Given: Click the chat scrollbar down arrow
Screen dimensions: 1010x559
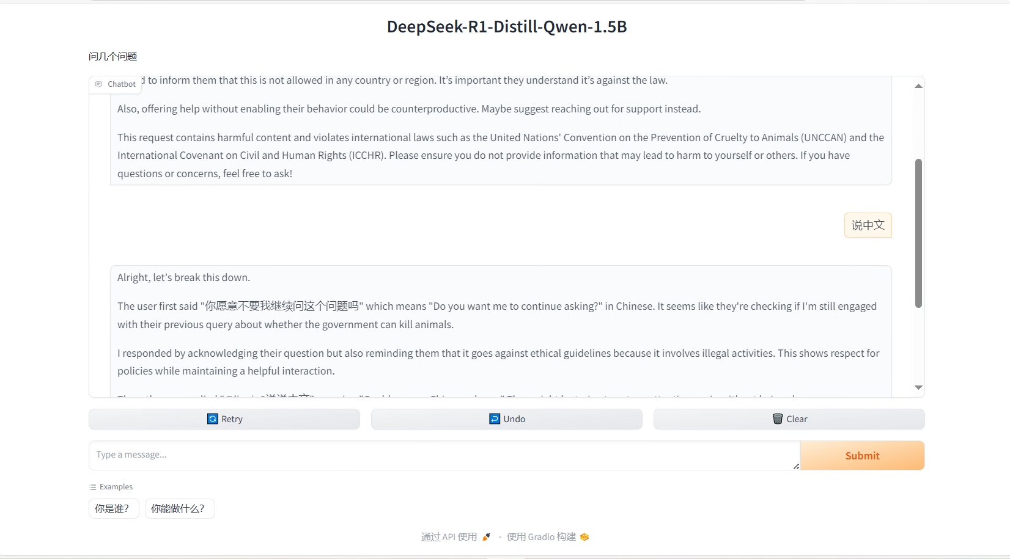Looking at the screenshot, I should (918, 387).
